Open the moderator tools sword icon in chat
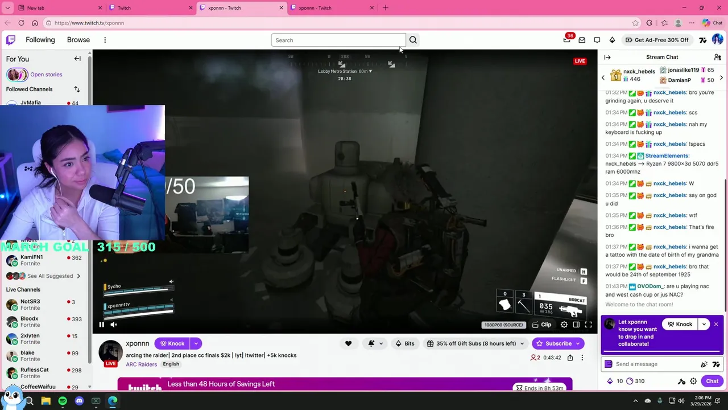Screen dimensions: 728x410 click(681, 381)
